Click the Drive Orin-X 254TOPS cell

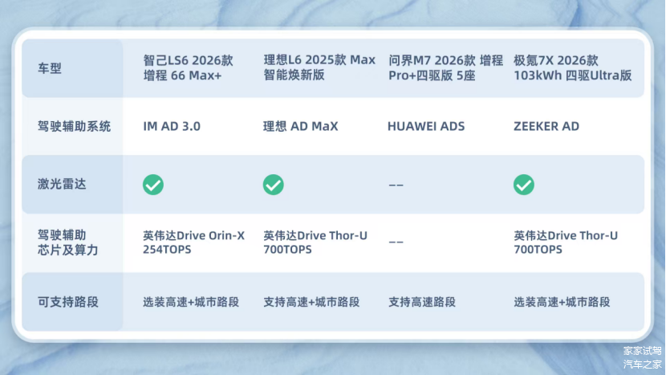193,243
